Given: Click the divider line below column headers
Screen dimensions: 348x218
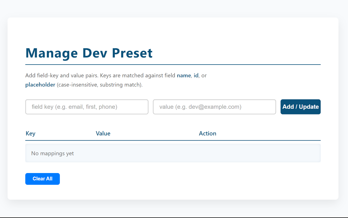Looking at the screenshot, I should (x=173, y=140).
